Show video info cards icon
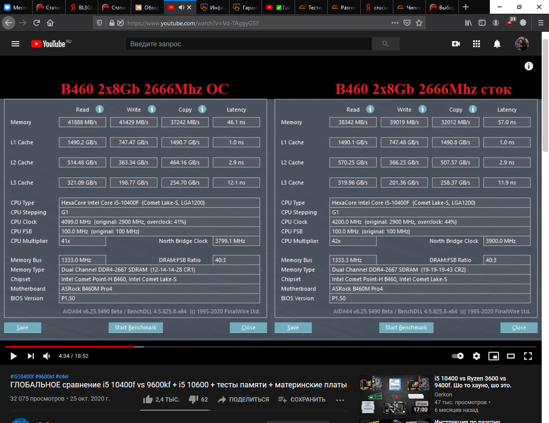 click(529, 66)
